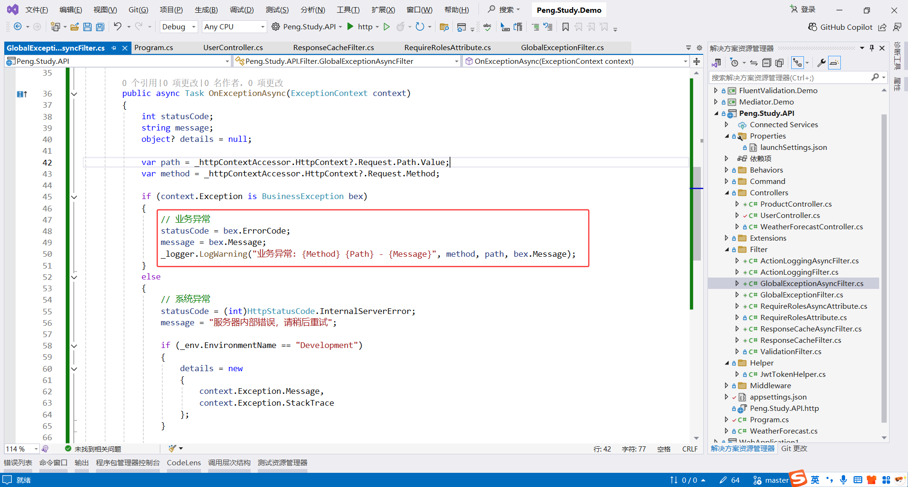
Task: Sync with active document in Solution Explorer
Action: [x=754, y=62]
